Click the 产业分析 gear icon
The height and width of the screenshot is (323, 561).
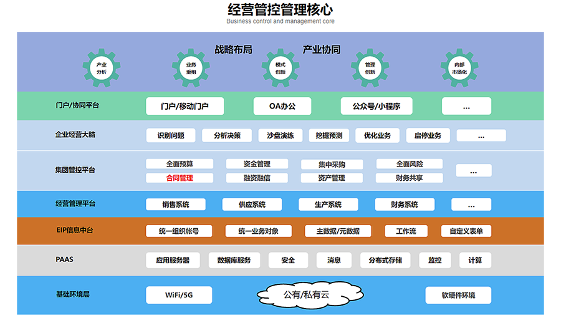pyautogui.click(x=102, y=68)
